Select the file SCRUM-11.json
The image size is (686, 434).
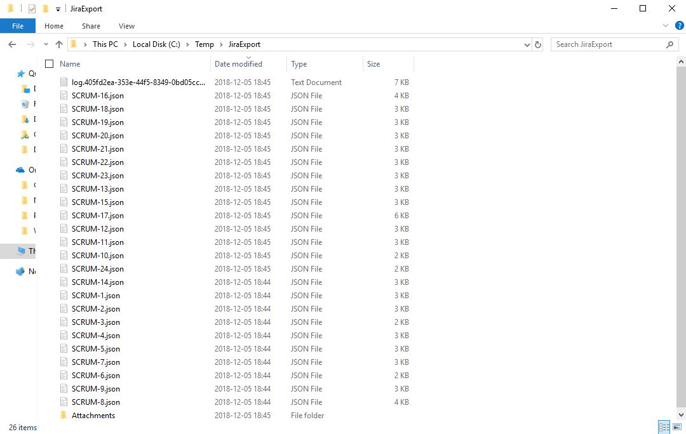[x=98, y=242]
